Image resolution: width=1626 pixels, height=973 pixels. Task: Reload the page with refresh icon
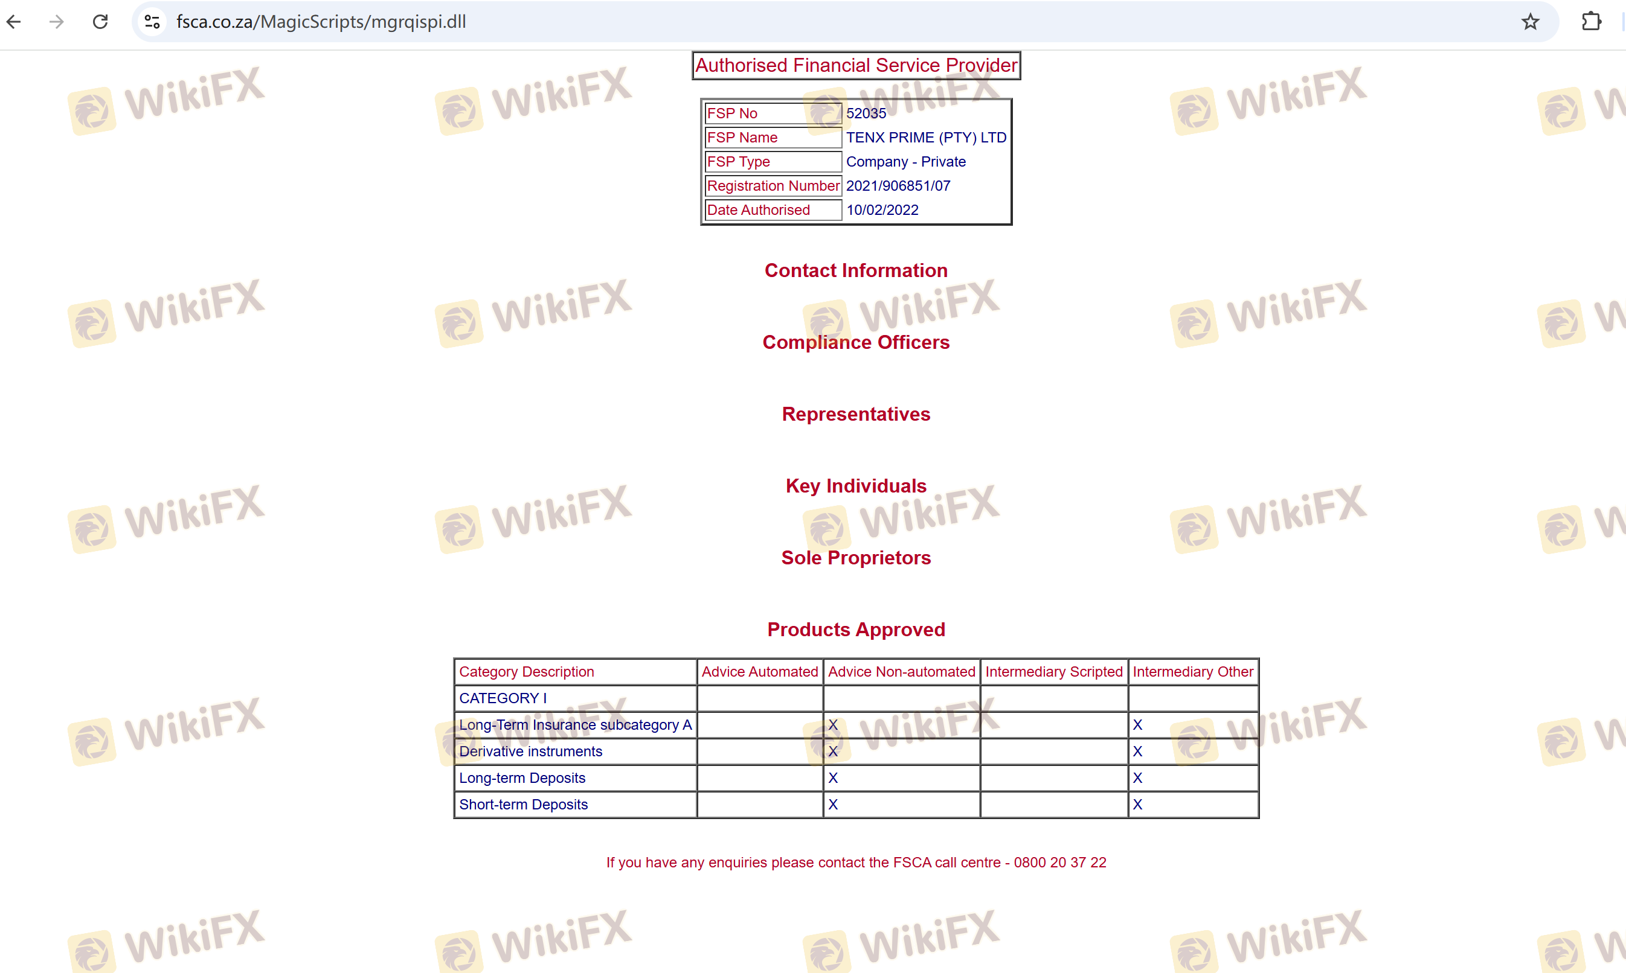100,22
